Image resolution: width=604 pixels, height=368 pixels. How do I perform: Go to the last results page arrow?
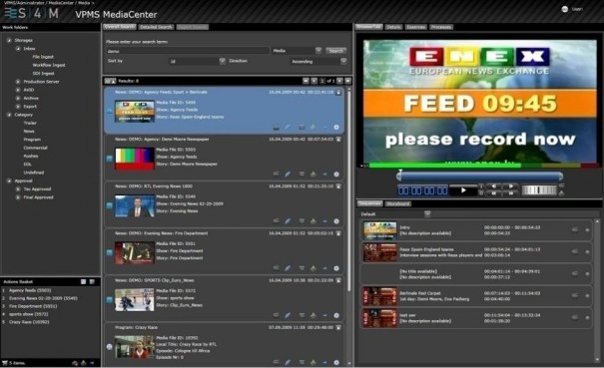pyautogui.click(x=348, y=81)
